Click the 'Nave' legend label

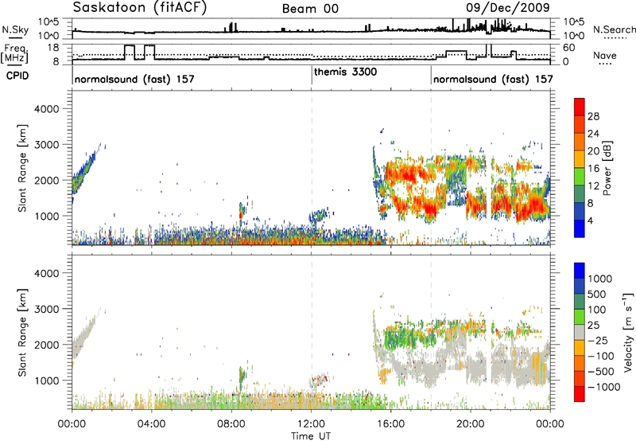[605, 55]
